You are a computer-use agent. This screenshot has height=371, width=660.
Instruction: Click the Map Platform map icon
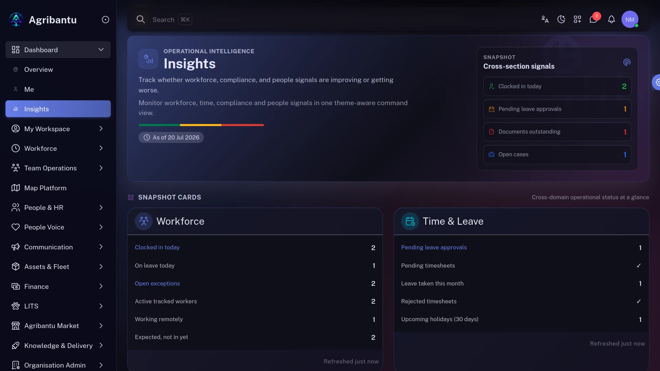tap(15, 188)
